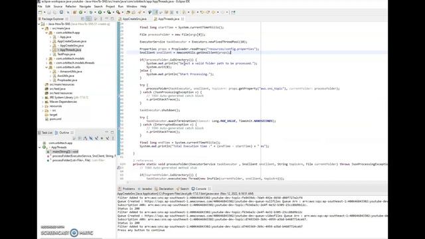Toggle Hide Non-Public Members in Outline
Image resolution: width=425 pixels, height=239 pixels.
click(102, 139)
